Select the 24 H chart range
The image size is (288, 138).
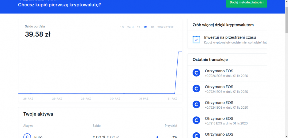coord(130,27)
